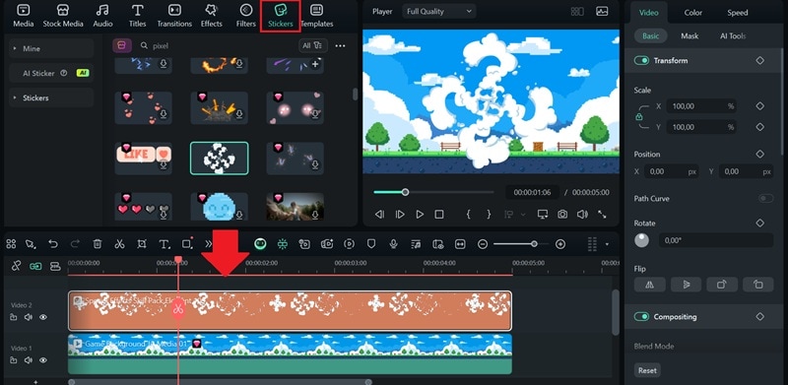This screenshot has height=385, width=788.
Task: Expand the Mine category
Action: coord(51,48)
